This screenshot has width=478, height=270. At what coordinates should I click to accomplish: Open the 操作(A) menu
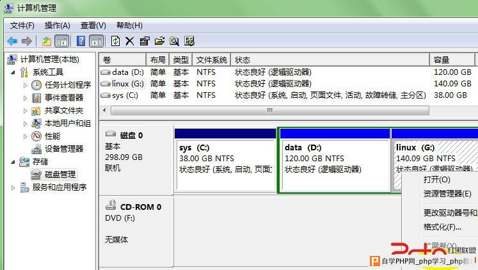(58, 26)
